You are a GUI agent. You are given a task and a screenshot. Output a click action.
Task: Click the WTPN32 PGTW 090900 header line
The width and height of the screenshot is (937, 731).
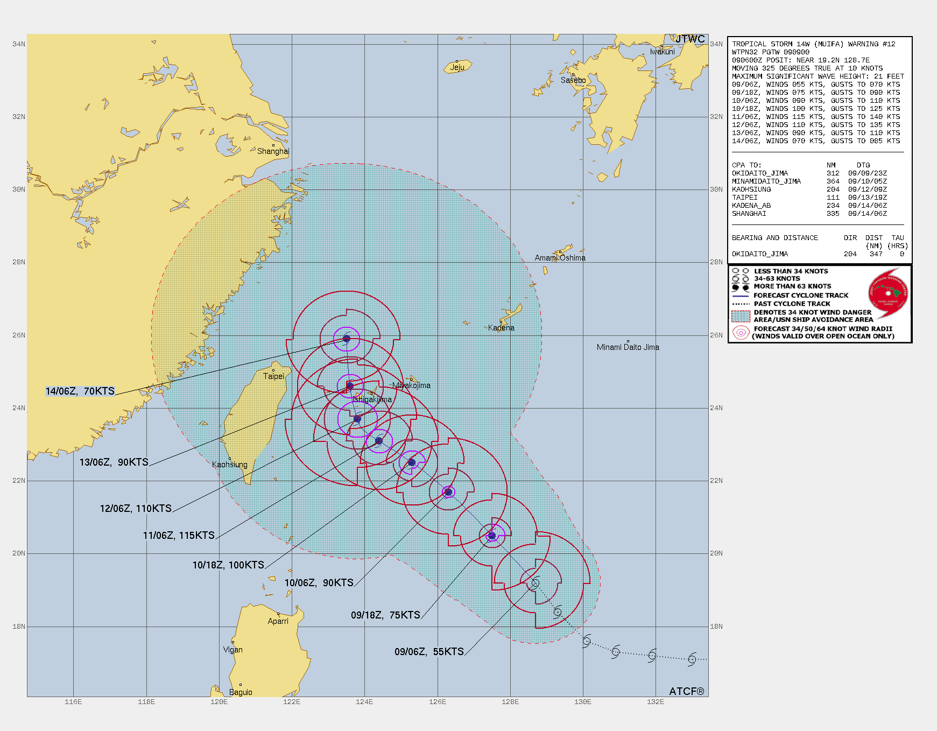[771, 52]
